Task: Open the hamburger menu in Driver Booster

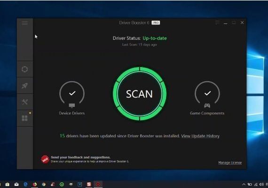Action: tap(25, 23)
